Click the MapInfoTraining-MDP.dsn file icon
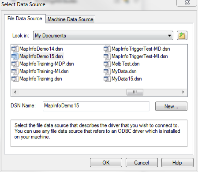The width and height of the screenshot is (198, 172). pos(15,64)
